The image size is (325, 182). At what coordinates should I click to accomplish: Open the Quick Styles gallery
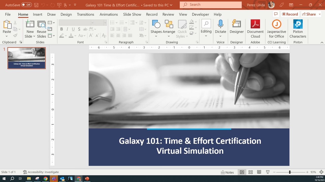tap(182, 29)
